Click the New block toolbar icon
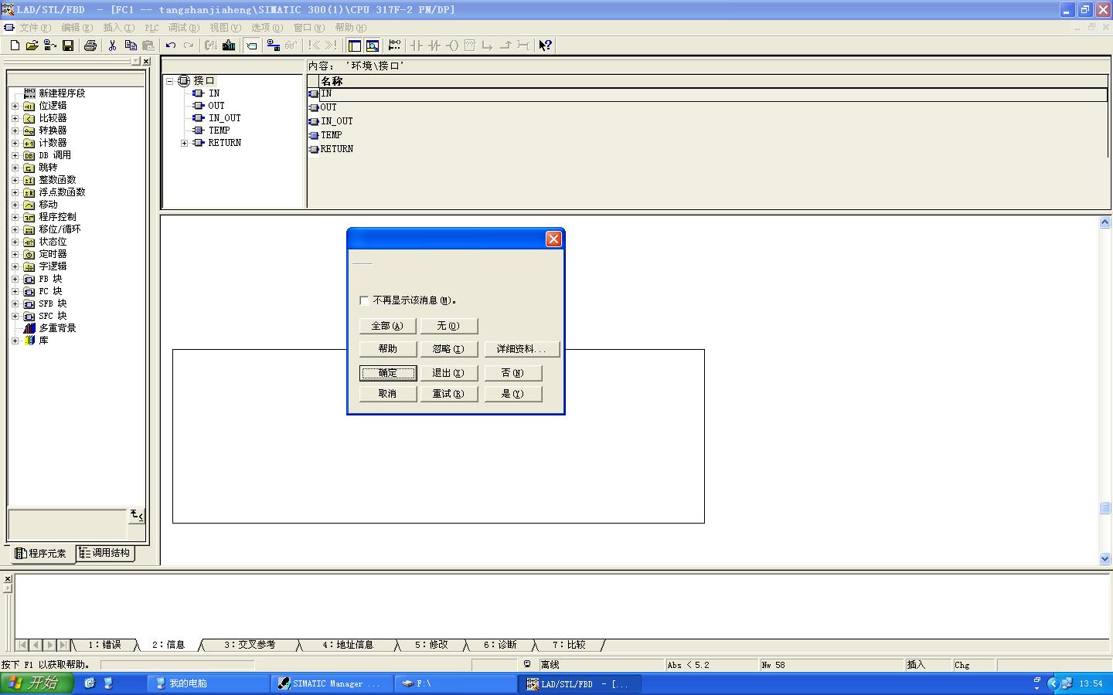This screenshot has height=695, width=1113. (x=15, y=46)
